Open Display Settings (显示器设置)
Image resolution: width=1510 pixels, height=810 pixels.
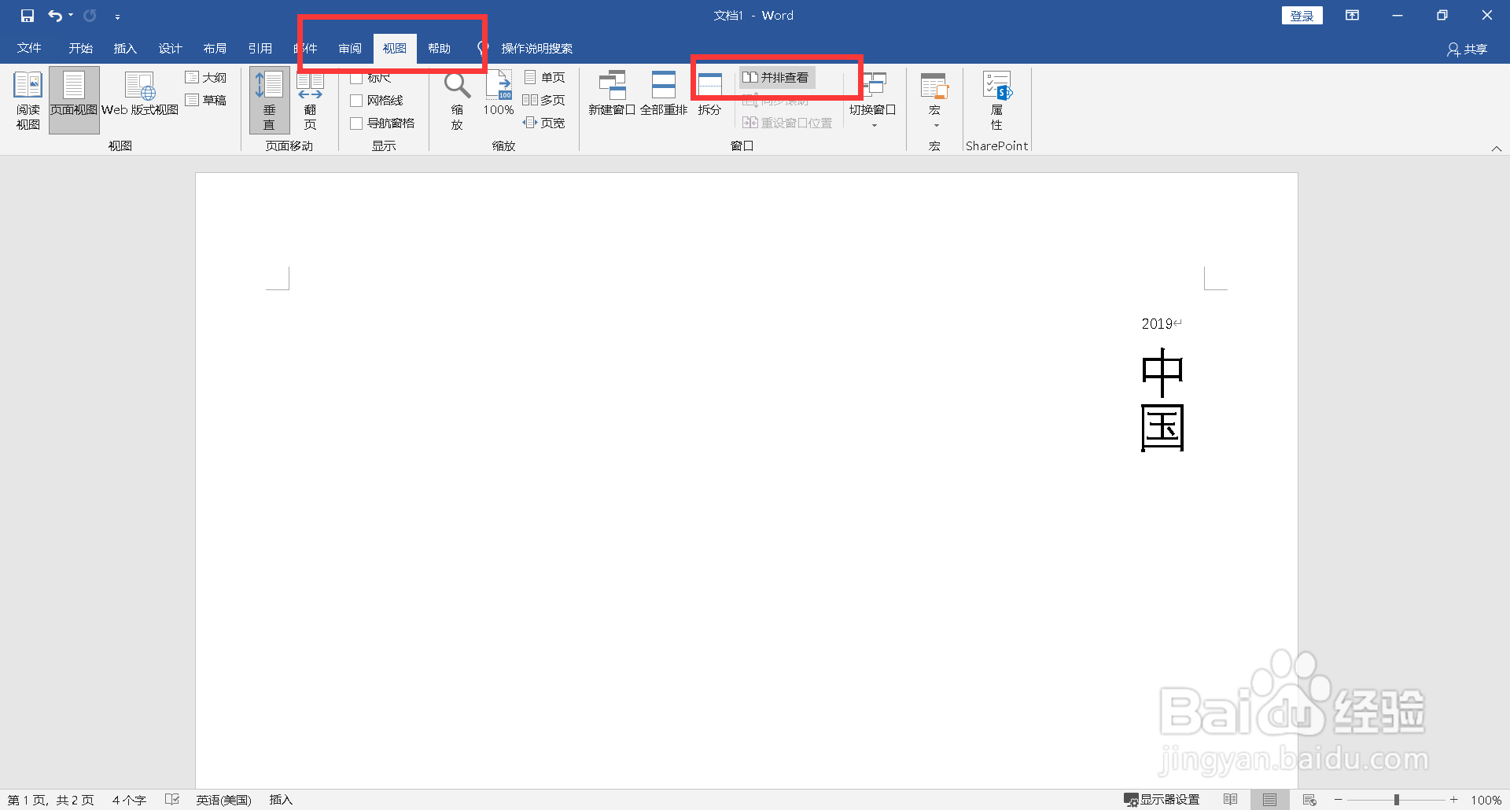[x=1162, y=800]
